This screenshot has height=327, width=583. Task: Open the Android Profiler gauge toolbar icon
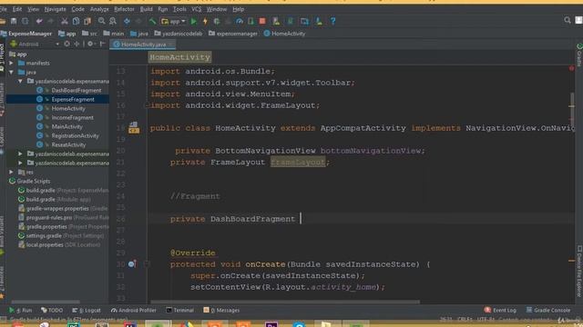coord(240,21)
